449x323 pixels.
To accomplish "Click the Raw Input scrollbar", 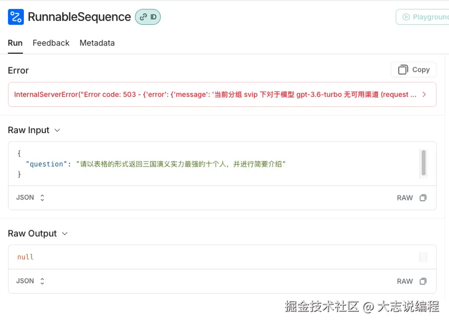I will click(x=424, y=162).
